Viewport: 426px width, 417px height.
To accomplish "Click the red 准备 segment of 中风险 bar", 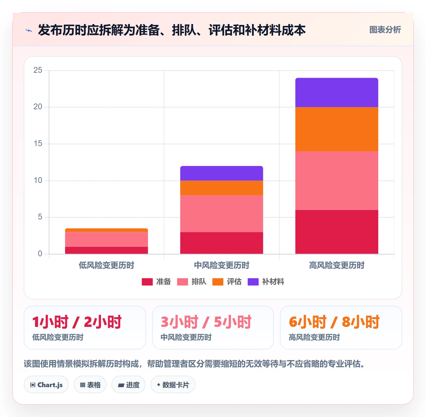I will [222, 243].
